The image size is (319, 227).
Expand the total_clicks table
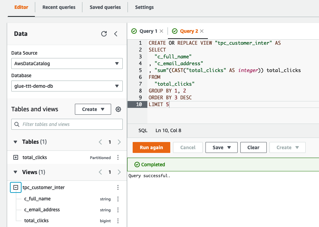click(16, 157)
